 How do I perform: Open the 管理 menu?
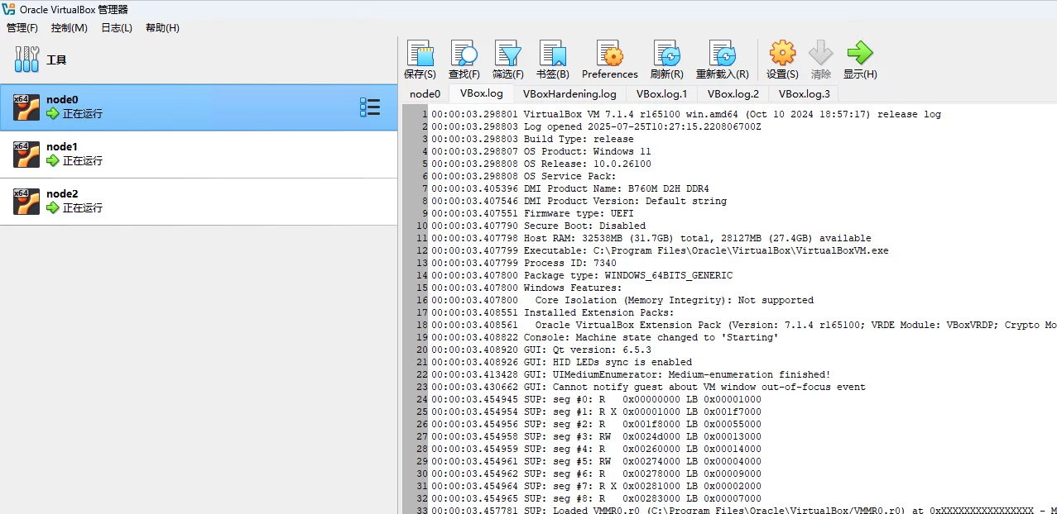coord(22,27)
